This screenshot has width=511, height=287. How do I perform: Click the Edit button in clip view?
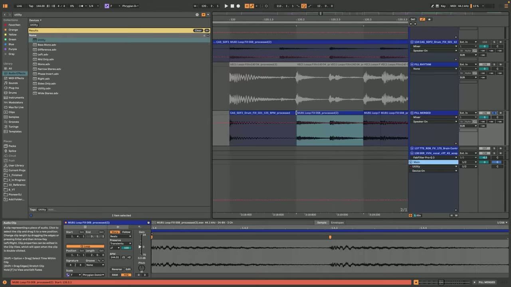tap(128, 269)
